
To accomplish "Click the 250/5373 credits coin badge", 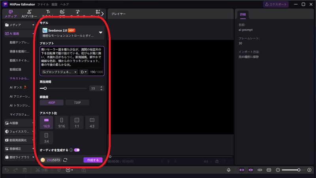I will pyautogui.click(x=51, y=160).
